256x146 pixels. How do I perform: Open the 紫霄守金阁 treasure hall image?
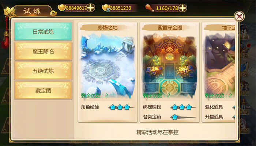click(170, 66)
